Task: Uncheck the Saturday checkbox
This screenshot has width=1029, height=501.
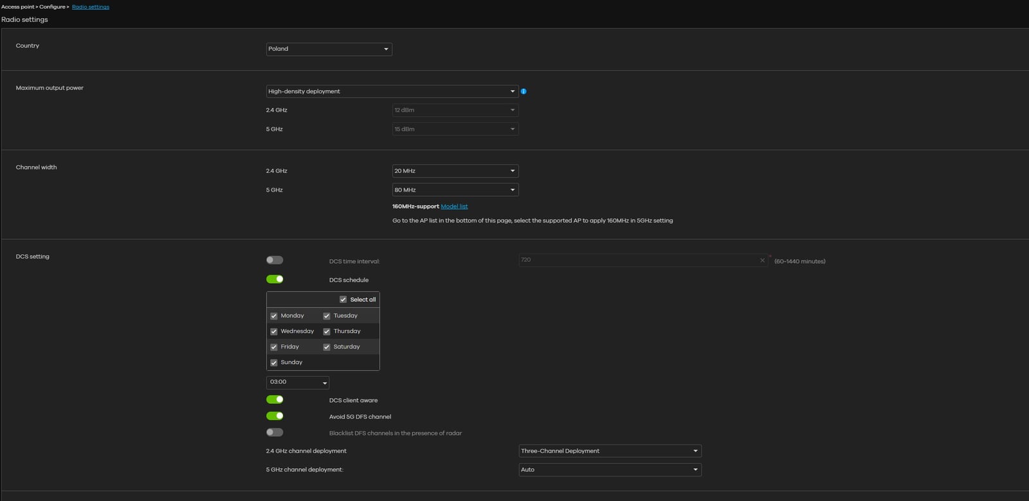Action: click(327, 347)
